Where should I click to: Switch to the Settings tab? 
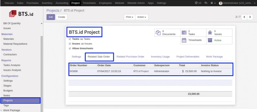click(x=76, y=57)
